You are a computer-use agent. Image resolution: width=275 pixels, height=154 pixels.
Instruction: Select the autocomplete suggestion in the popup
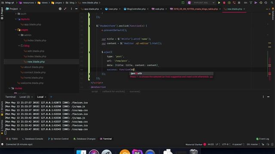pyautogui.click(x=171, y=73)
